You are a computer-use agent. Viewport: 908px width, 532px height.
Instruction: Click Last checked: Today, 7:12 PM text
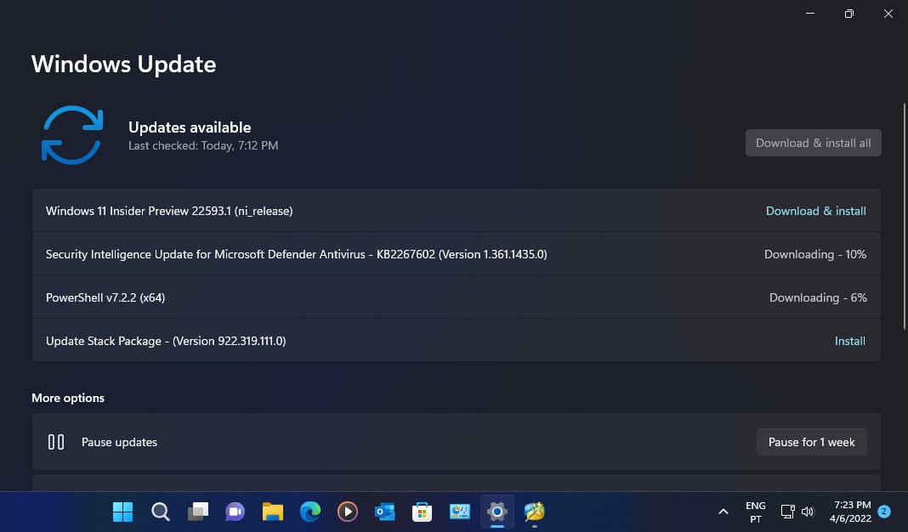pyautogui.click(x=203, y=146)
